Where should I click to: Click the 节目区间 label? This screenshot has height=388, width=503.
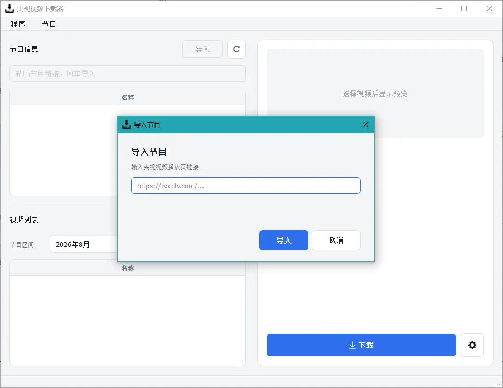click(x=22, y=245)
